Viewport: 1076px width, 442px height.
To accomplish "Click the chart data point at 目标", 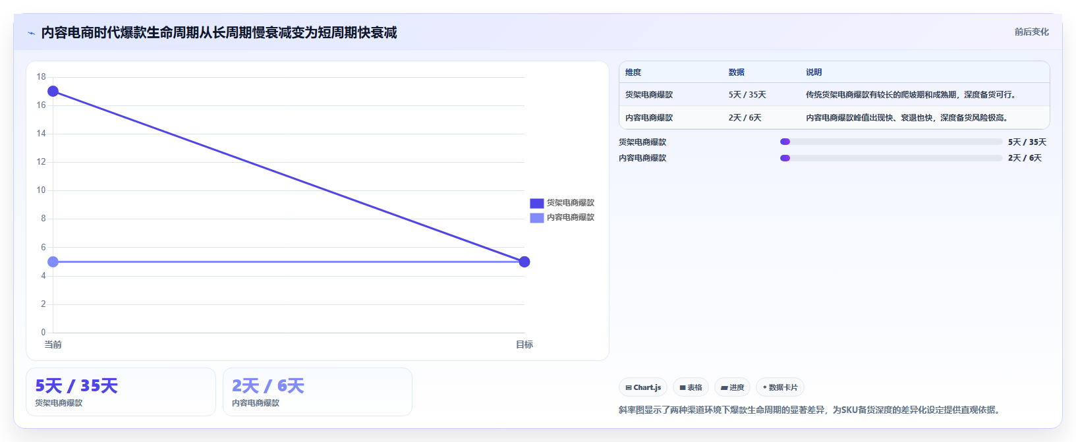I will point(524,262).
